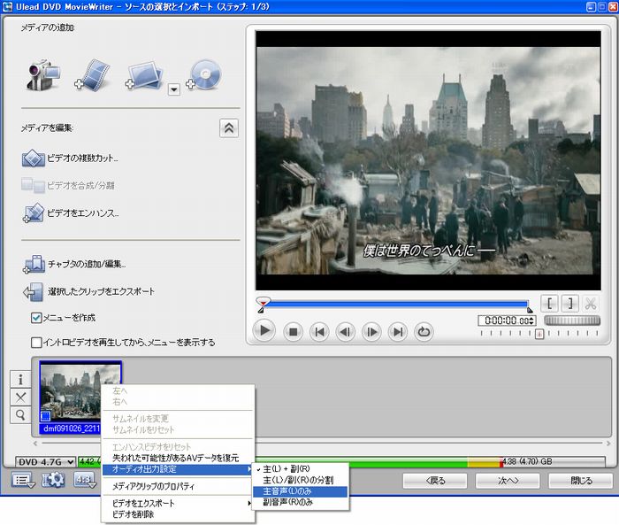Uncheck the メニューを作成 checkbox
The width and height of the screenshot is (619, 525).
(x=36, y=318)
